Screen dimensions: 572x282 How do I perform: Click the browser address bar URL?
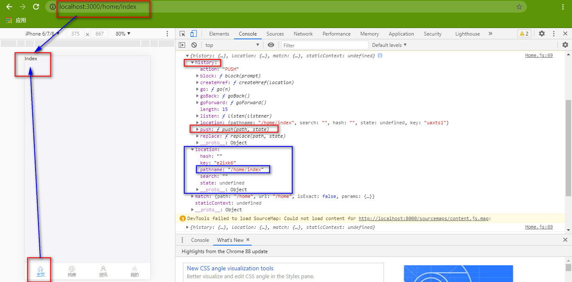[98, 7]
